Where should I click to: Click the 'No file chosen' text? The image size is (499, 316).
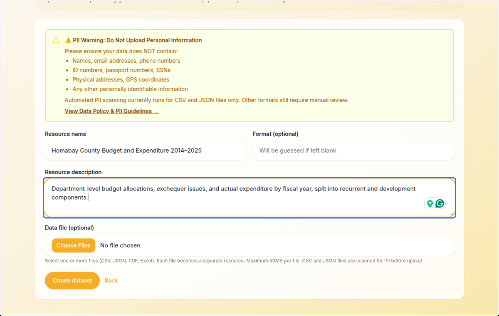tap(120, 245)
